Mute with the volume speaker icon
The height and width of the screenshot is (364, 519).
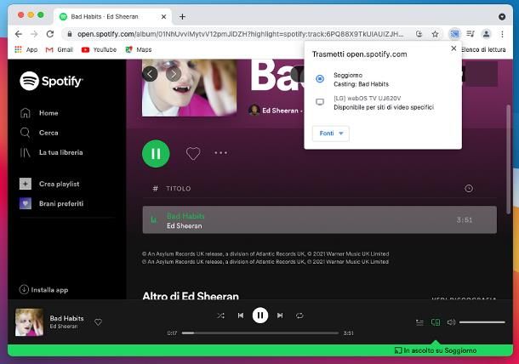451,322
